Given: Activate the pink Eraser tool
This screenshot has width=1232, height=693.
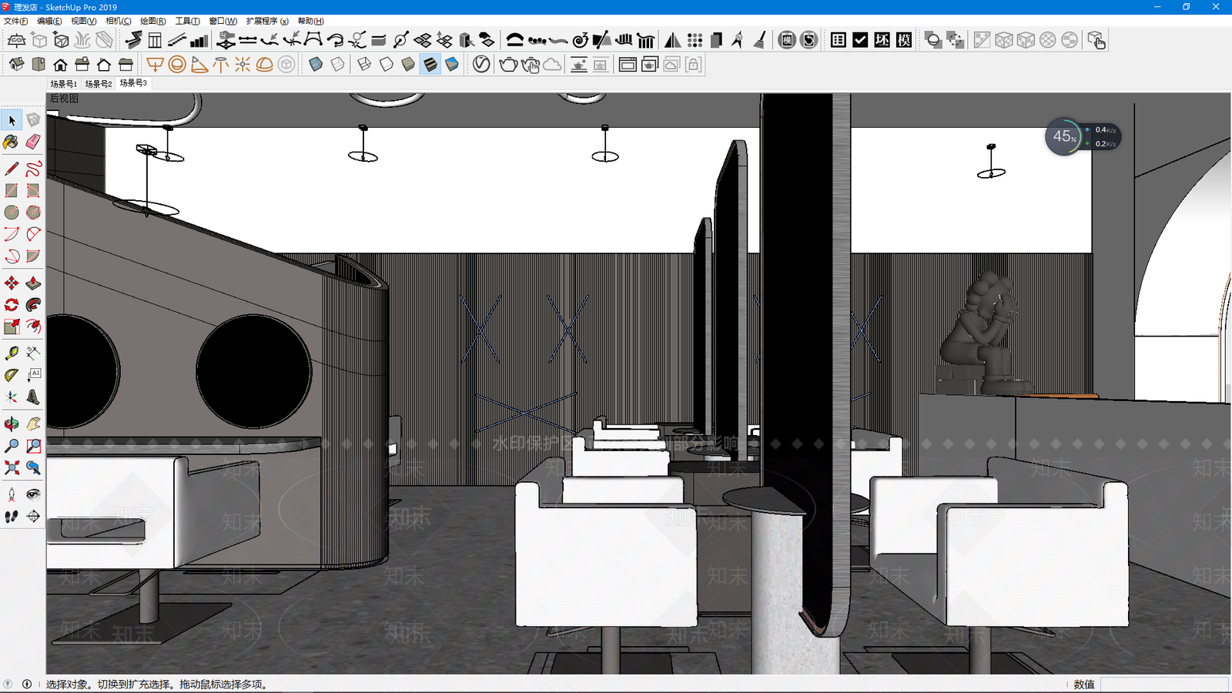Looking at the screenshot, I should 33,142.
